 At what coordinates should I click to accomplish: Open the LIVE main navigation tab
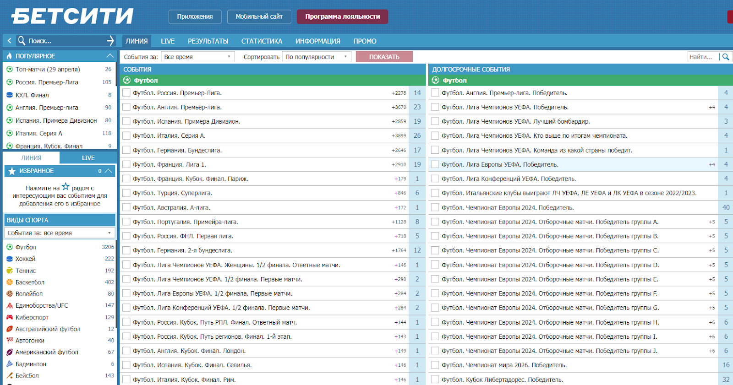[x=168, y=41]
